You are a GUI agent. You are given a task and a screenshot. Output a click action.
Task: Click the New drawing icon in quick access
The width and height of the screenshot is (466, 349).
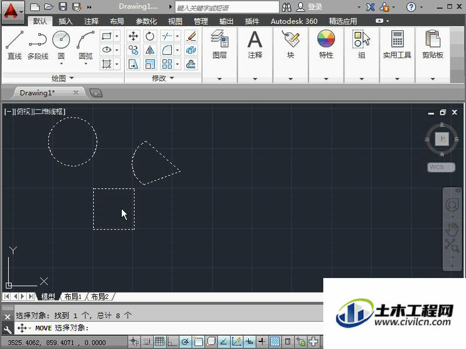click(x=35, y=7)
